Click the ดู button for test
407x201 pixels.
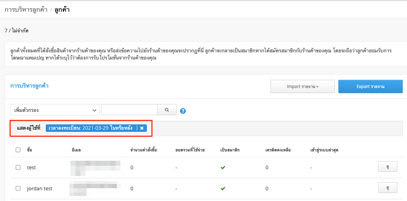[x=388, y=166]
